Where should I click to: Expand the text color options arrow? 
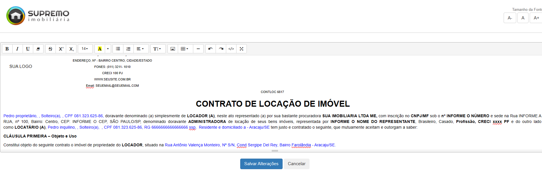click(x=108, y=49)
